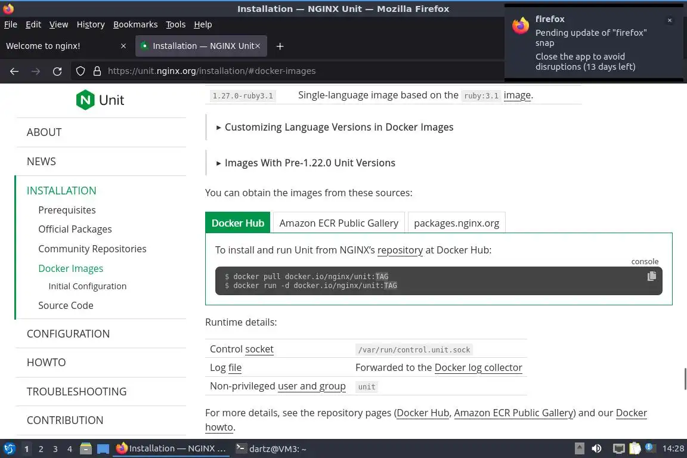This screenshot has height=458, width=687.
Task: Follow the ruby:3.1 image link
Action: [517, 95]
